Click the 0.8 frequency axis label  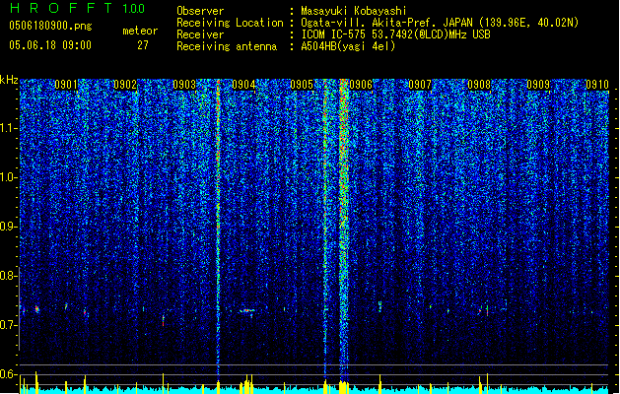[x=9, y=276]
